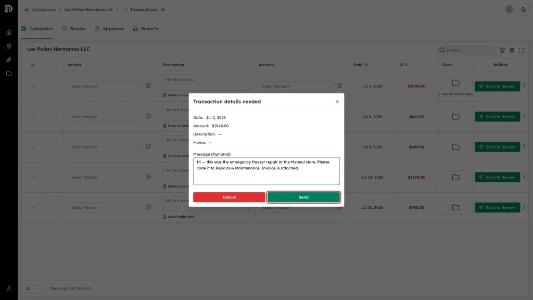Open Select Account dropdown in Jul 2 row

coord(296,86)
